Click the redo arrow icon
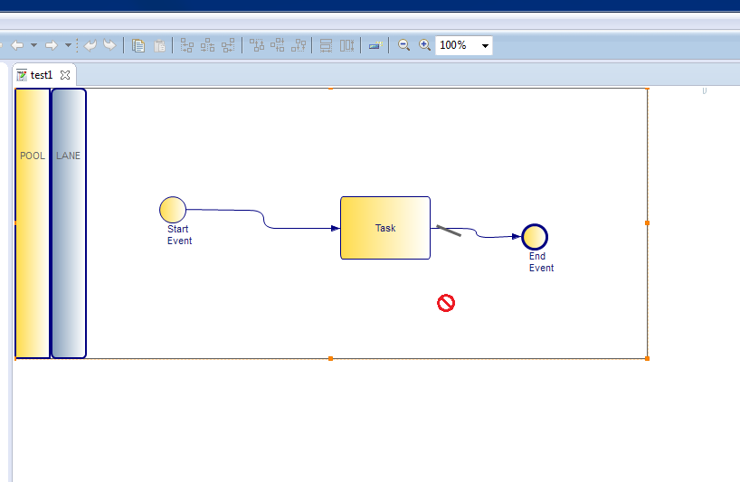The width and height of the screenshot is (740, 482). pyautogui.click(x=109, y=45)
